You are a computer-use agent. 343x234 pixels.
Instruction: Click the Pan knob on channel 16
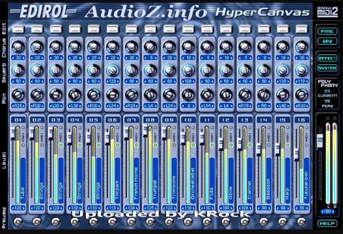tap(301, 95)
